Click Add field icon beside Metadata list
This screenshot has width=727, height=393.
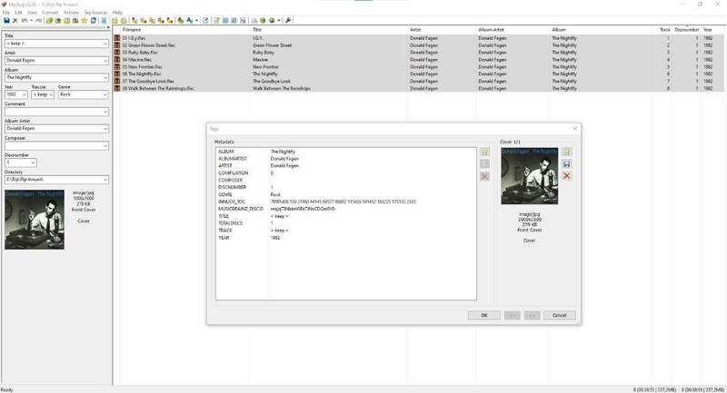(x=484, y=152)
